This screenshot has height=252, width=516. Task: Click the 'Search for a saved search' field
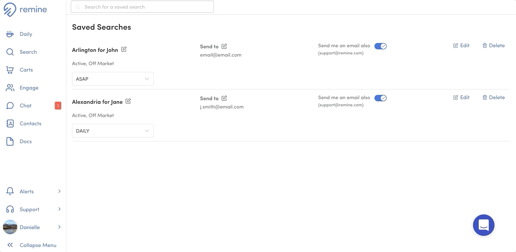pyautogui.click(x=142, y=7)
